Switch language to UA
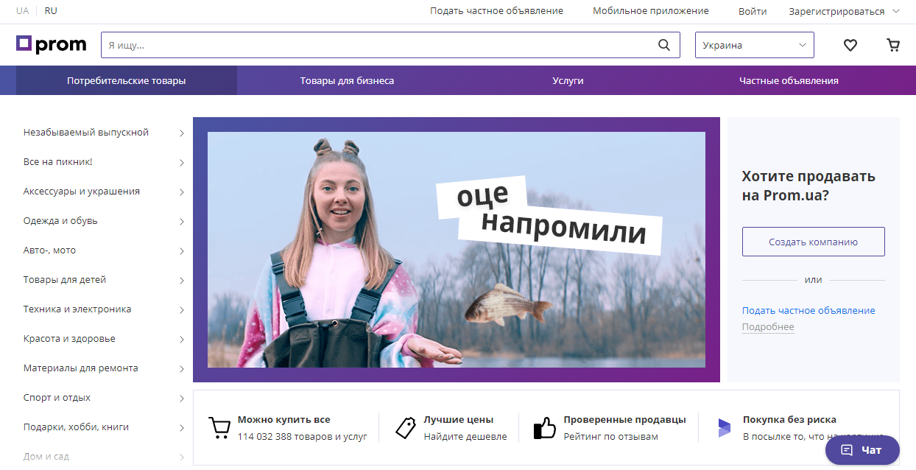 click(22, 11)
